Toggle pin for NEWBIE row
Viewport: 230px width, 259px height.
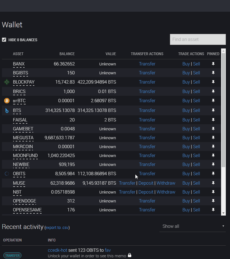[213, 164]
